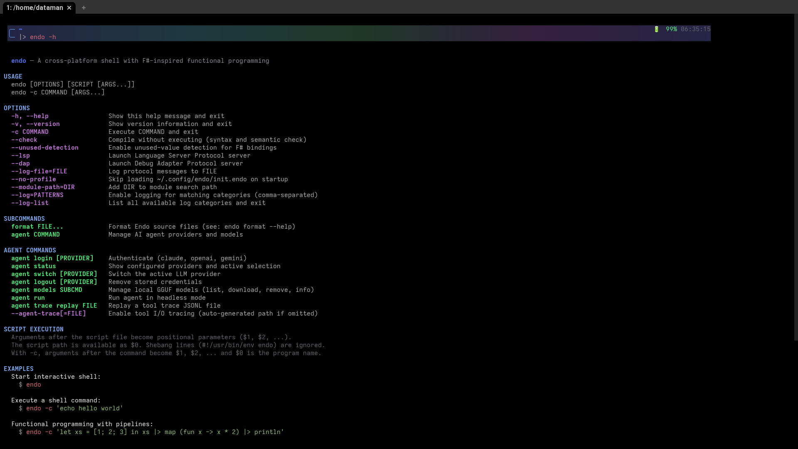Click the --module-path=DIR option

43,187
